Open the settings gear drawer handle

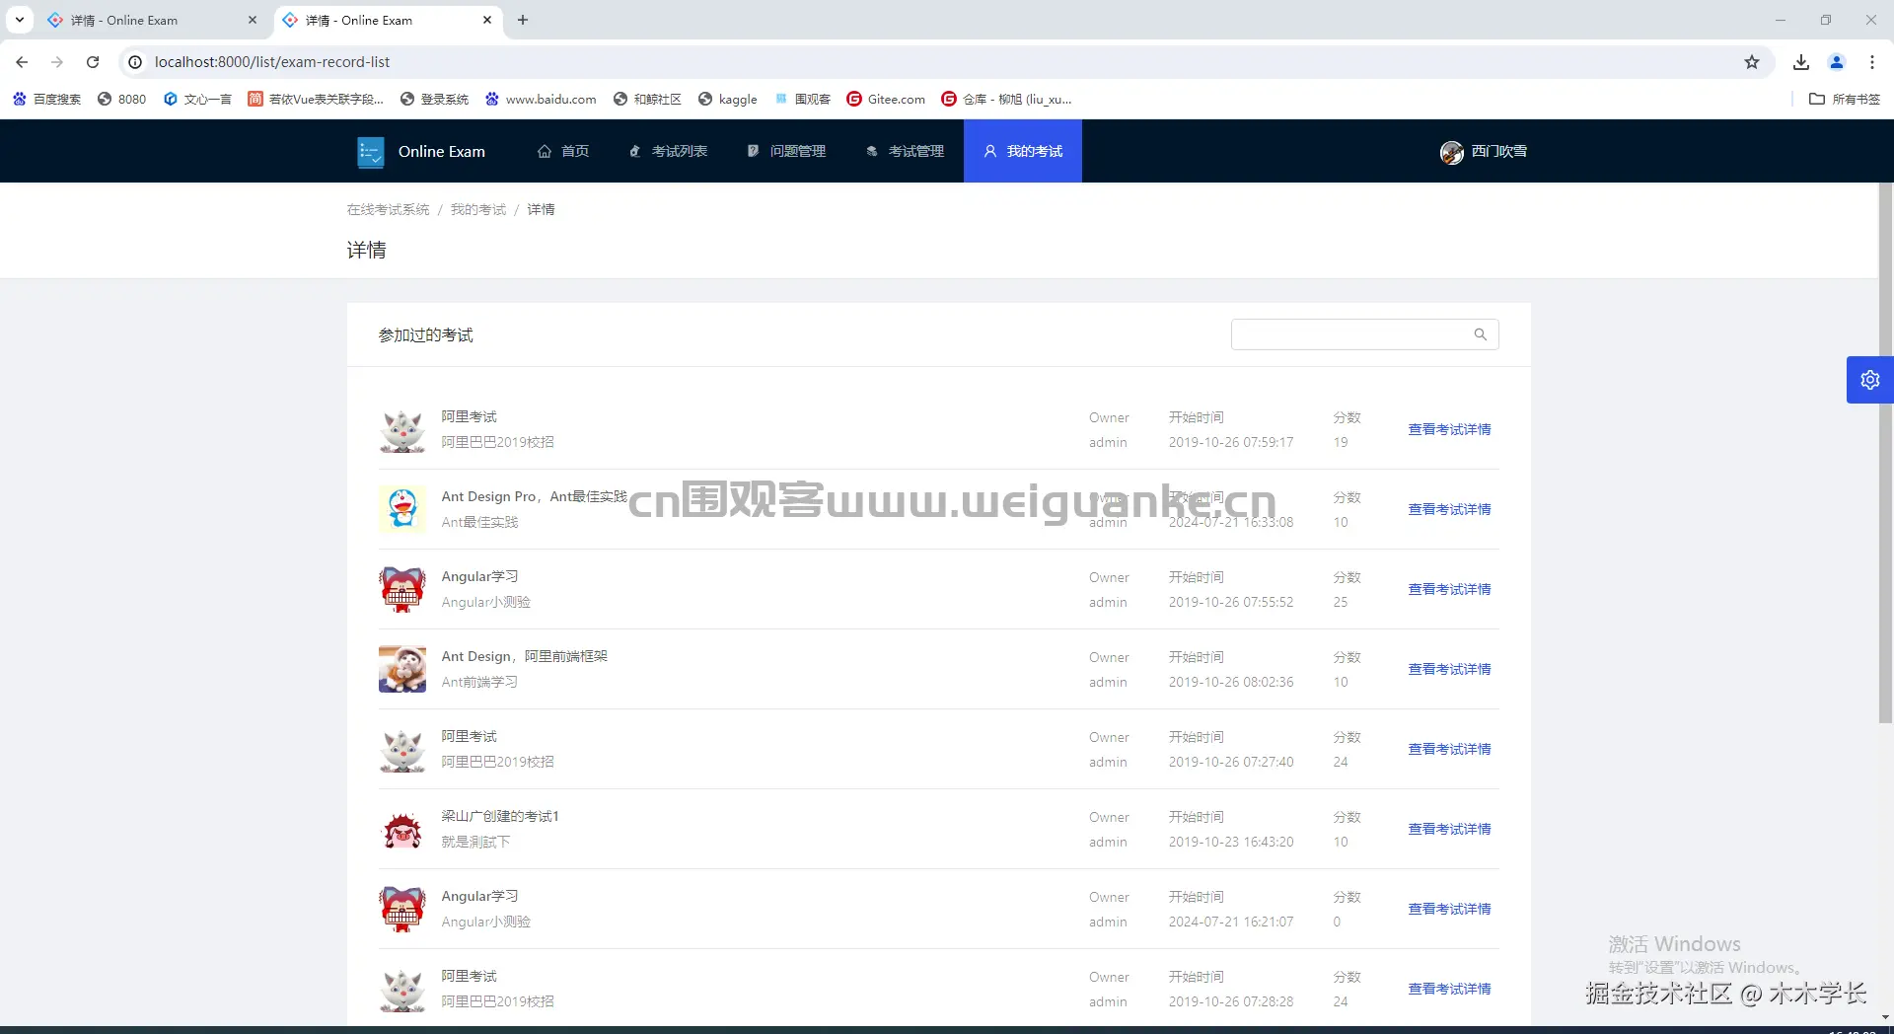pyautogui.click(x=1870, y=380)
